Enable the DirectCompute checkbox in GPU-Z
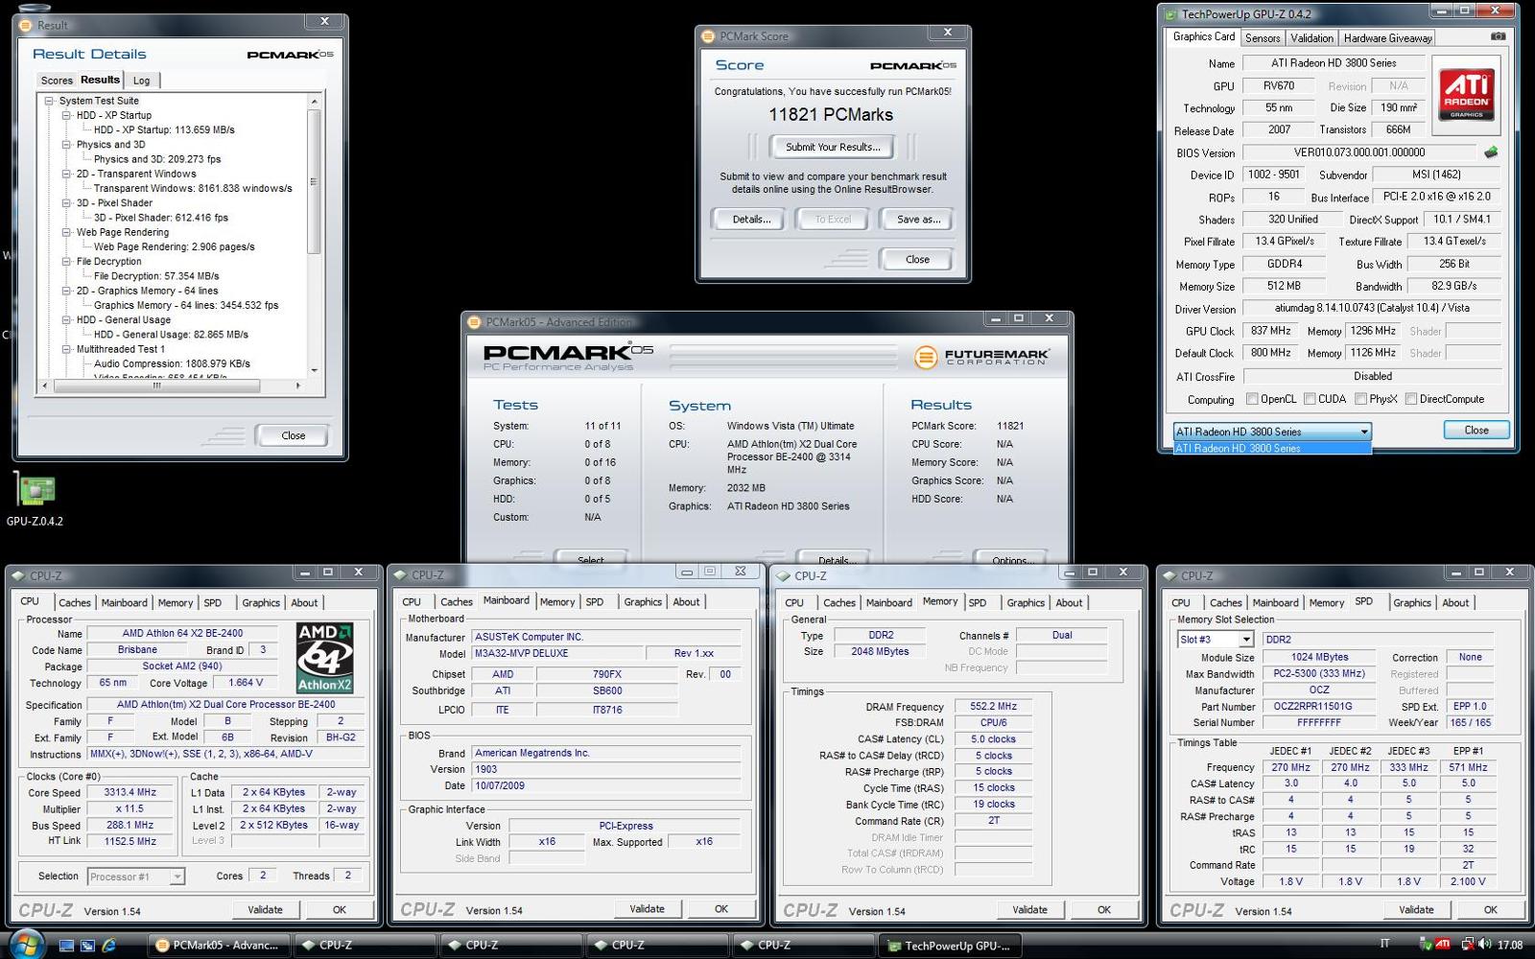1535x959 pixels. point(1411,399)
